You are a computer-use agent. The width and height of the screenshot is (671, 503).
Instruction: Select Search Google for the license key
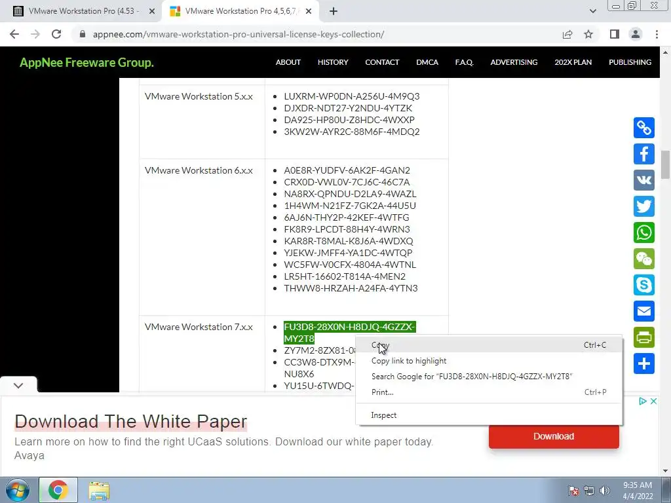tap(489, 377)
